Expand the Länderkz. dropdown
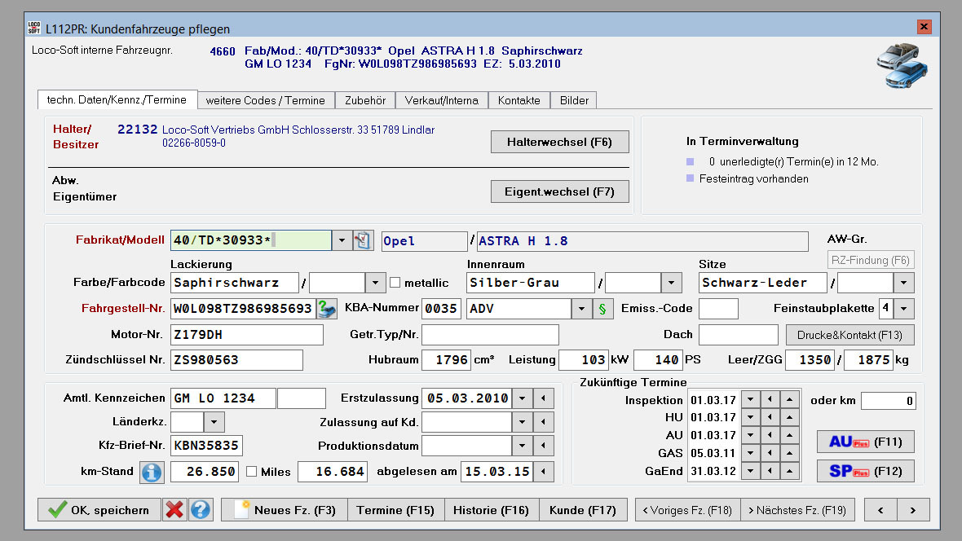962x541 pixels. click(x=214, y=422)
